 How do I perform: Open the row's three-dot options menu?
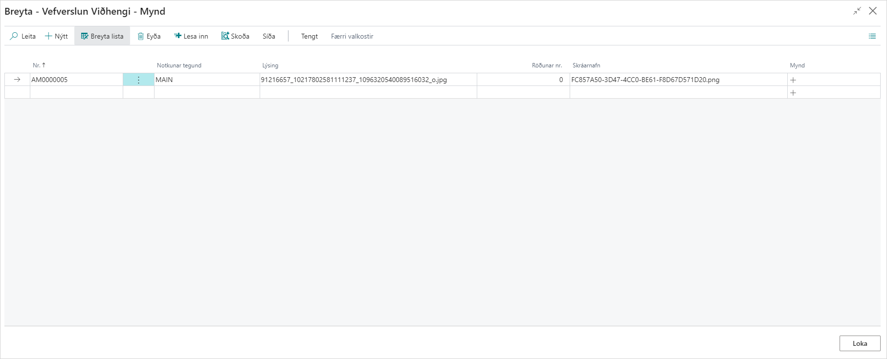(138, 80)
